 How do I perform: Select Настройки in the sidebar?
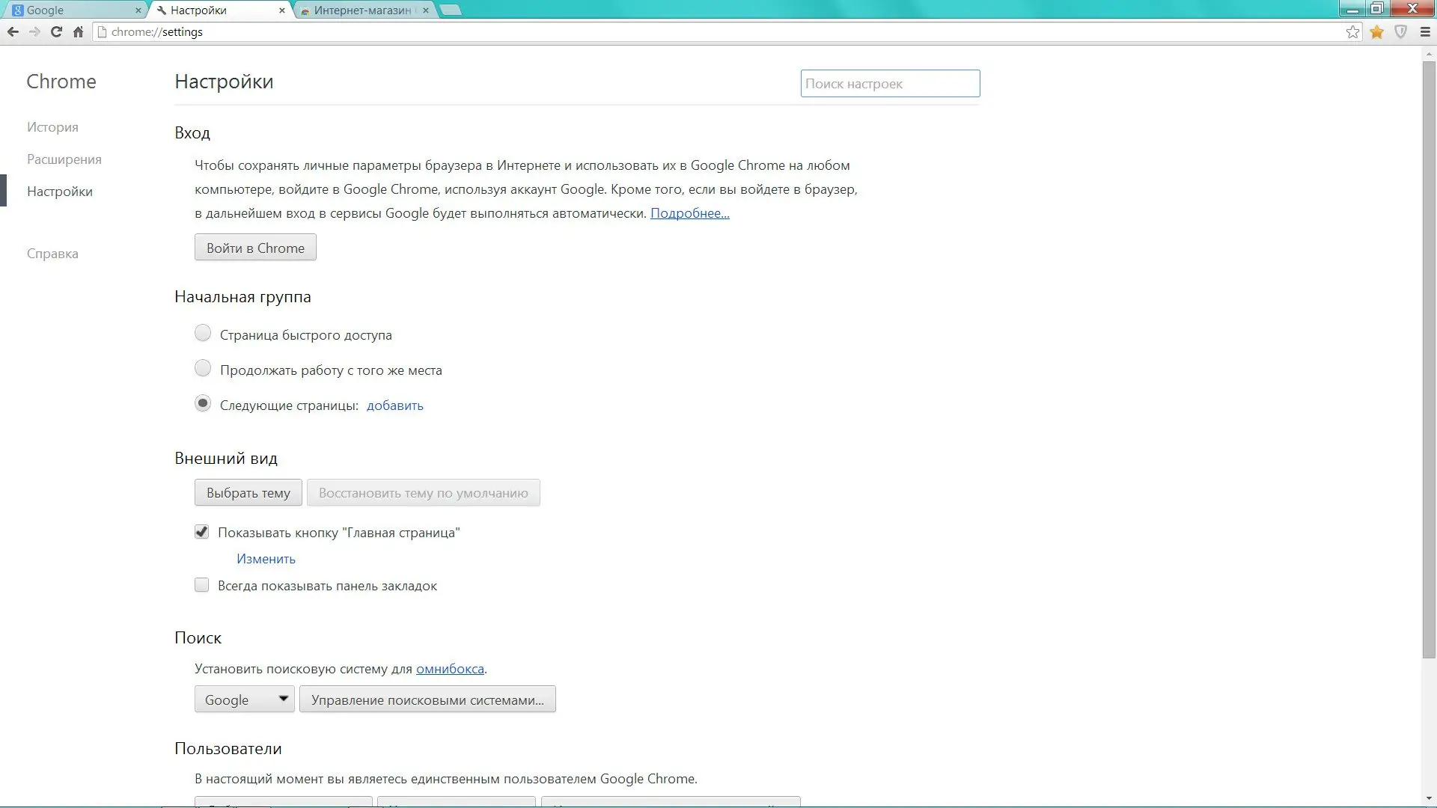pos(60,192)
